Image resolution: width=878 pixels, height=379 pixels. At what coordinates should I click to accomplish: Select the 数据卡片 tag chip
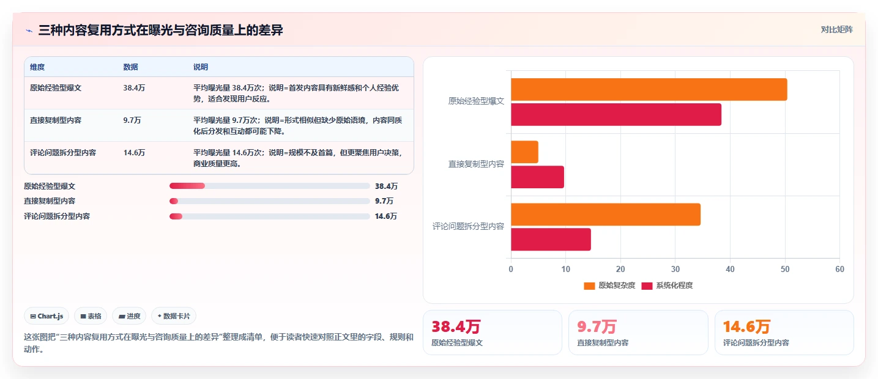pos(174,316)
